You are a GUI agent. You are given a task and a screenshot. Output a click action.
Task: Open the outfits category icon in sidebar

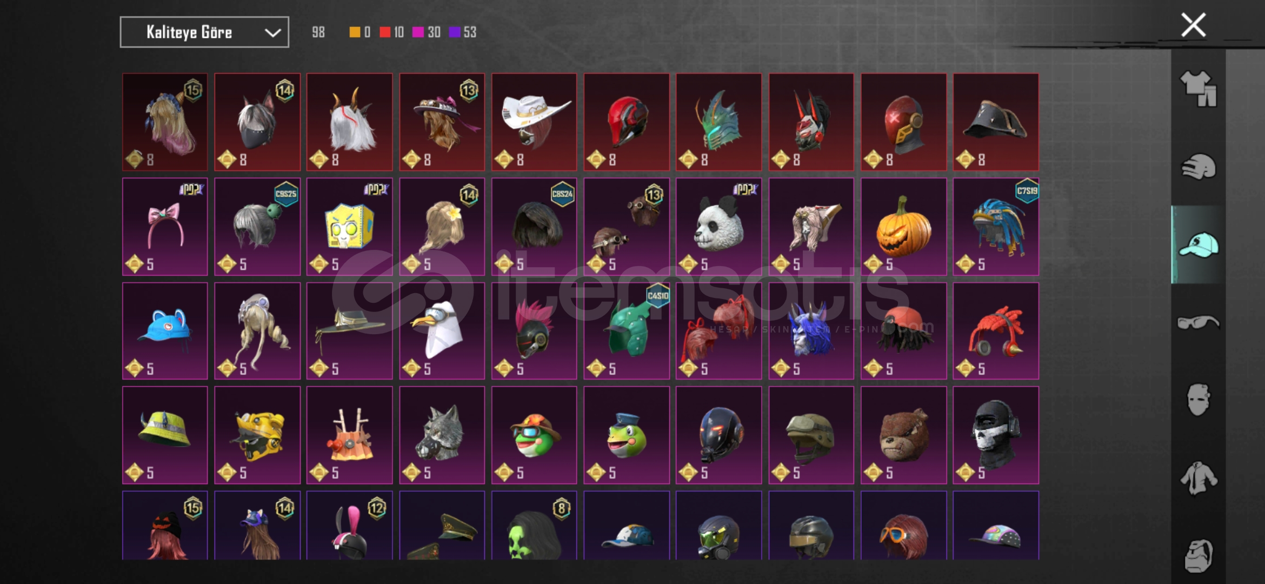point(1198,89)
